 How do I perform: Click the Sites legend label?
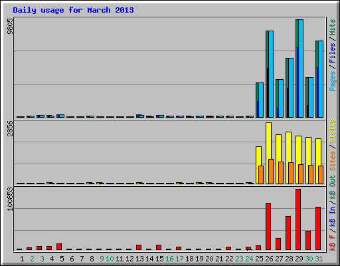click(x=332, y=161)
